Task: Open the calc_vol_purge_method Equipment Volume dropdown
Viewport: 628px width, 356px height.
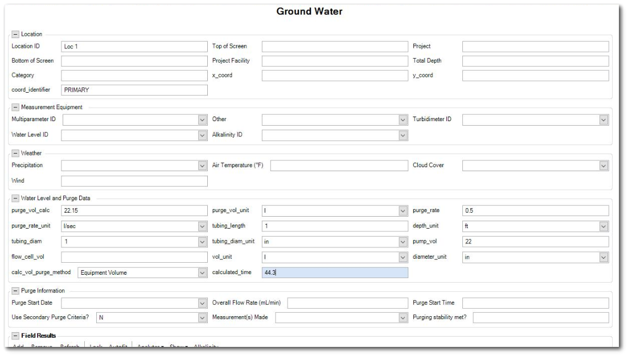Action: pos(202,273)
